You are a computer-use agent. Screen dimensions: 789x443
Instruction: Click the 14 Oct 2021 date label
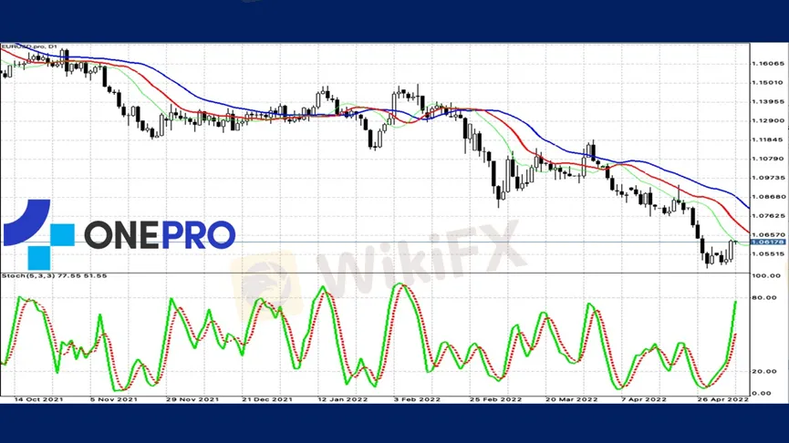pos(36,399)
